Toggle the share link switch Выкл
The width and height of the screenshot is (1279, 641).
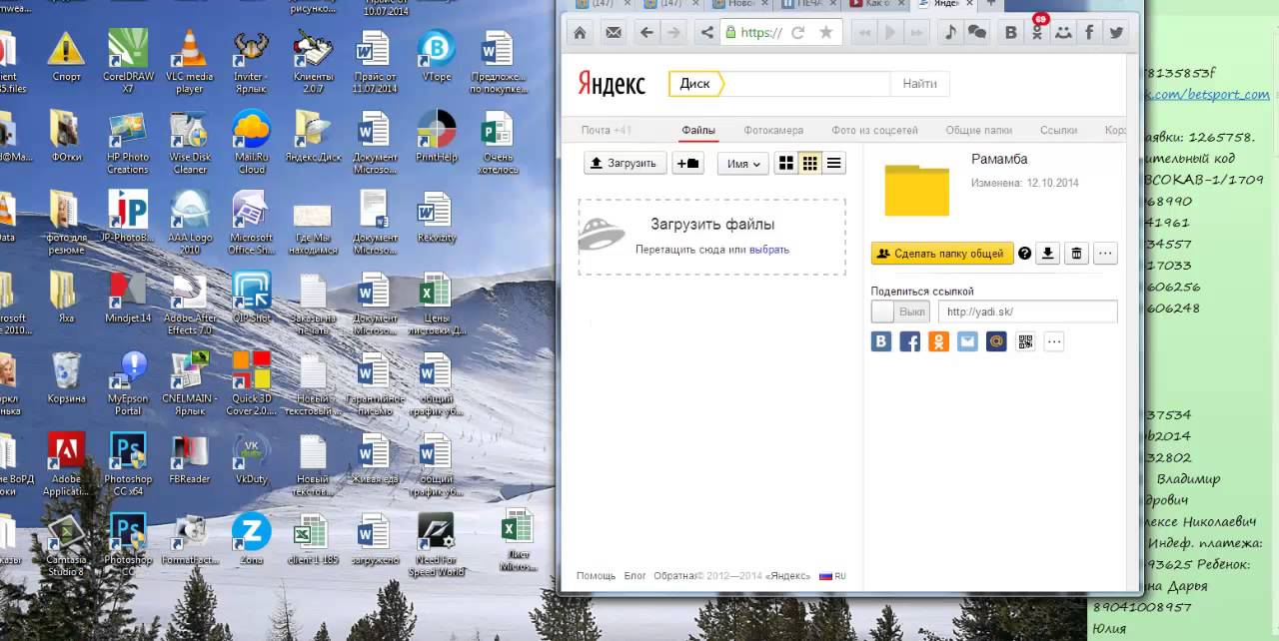[900, 312]
